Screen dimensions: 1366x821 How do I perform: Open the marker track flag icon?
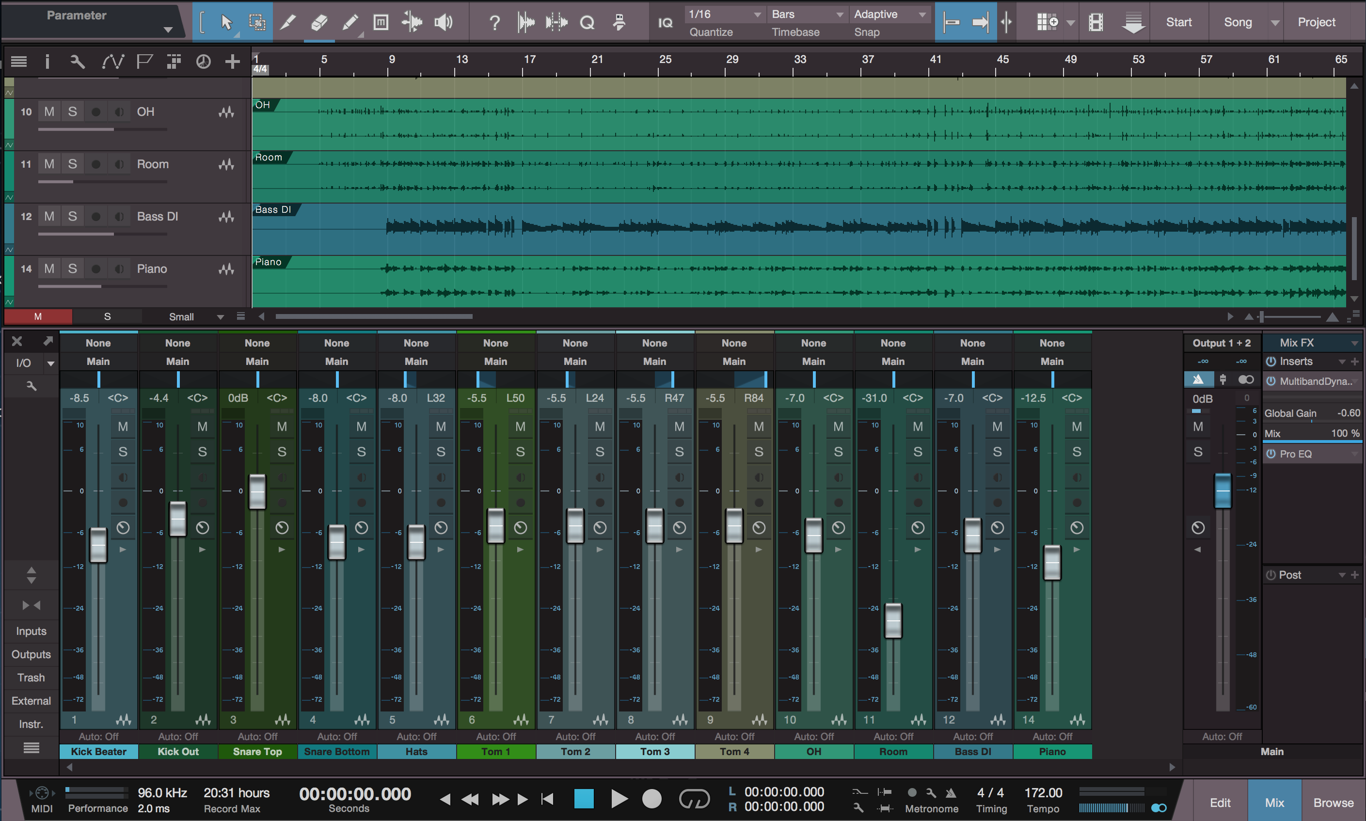tap(144, 62)
